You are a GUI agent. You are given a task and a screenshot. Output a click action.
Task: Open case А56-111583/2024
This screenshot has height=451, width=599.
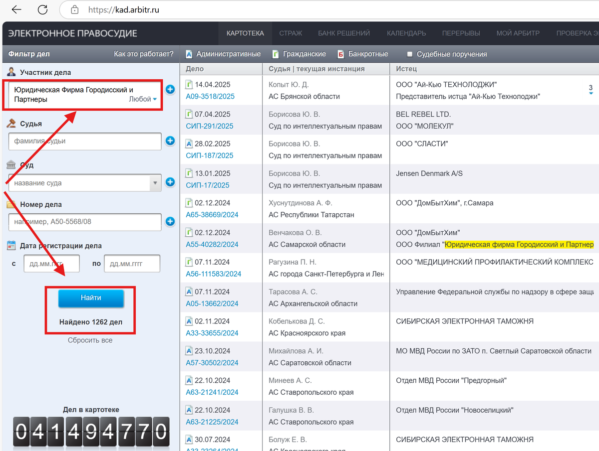point(214,274)
